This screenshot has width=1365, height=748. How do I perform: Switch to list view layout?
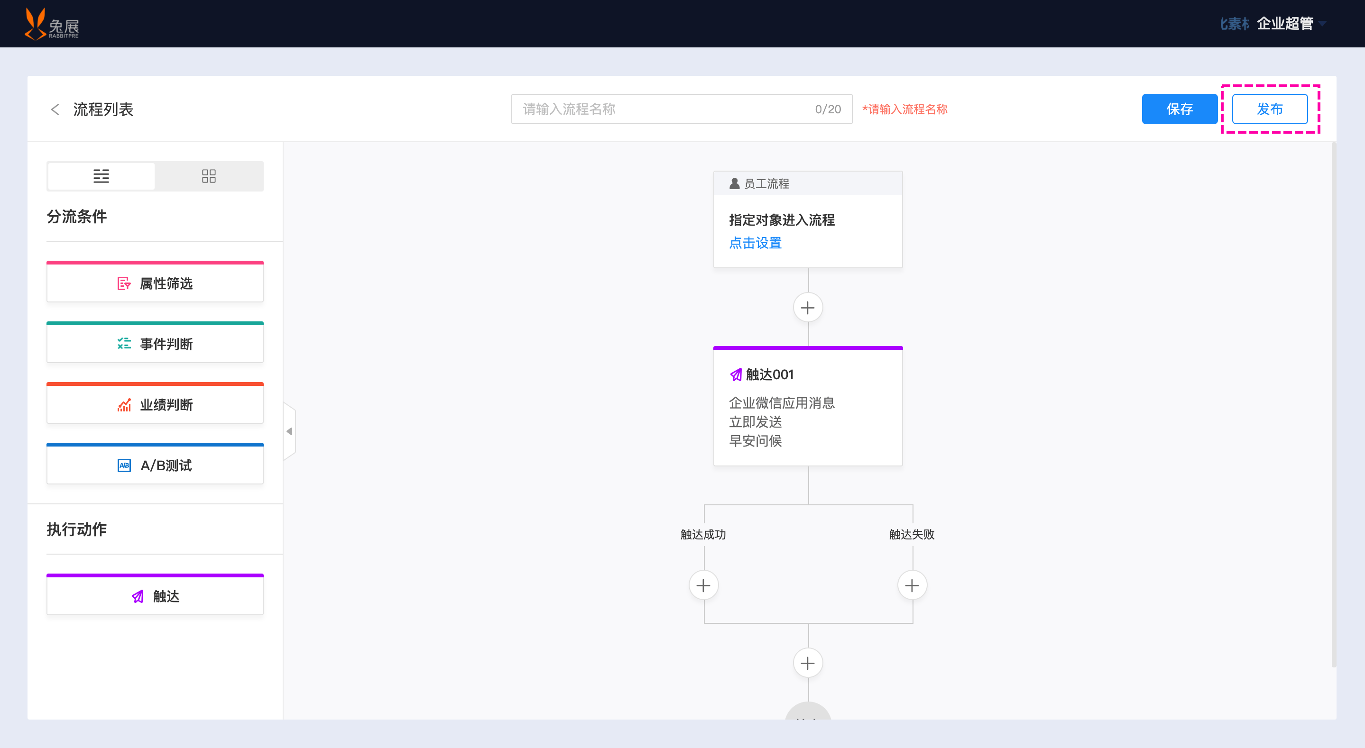pos(101,176)
